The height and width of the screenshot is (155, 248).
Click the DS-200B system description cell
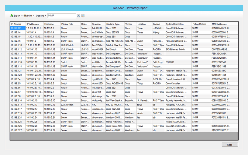178,62
